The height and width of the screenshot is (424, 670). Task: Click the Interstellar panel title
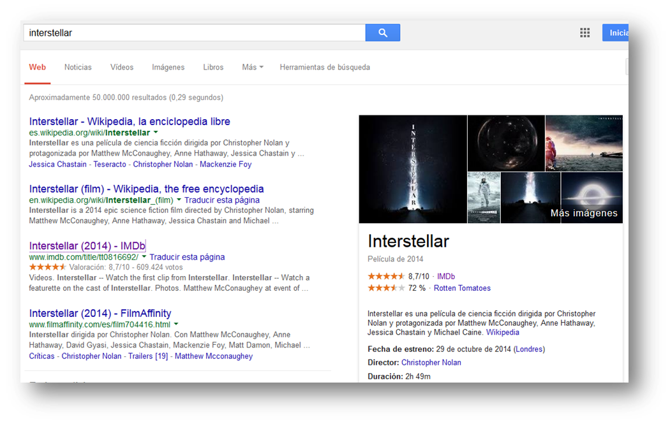tap(408, 241)
